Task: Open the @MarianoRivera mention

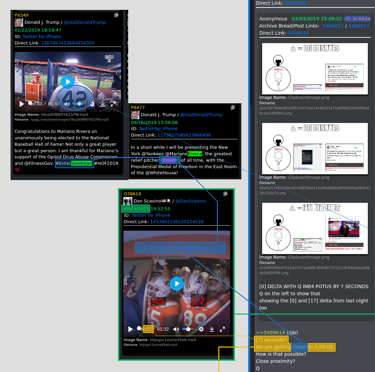Action: (x=184, y=154)
